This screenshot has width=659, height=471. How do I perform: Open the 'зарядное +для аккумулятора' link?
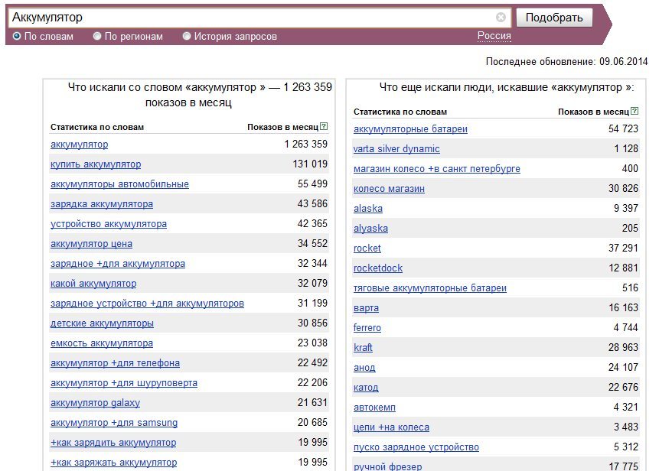118,264
